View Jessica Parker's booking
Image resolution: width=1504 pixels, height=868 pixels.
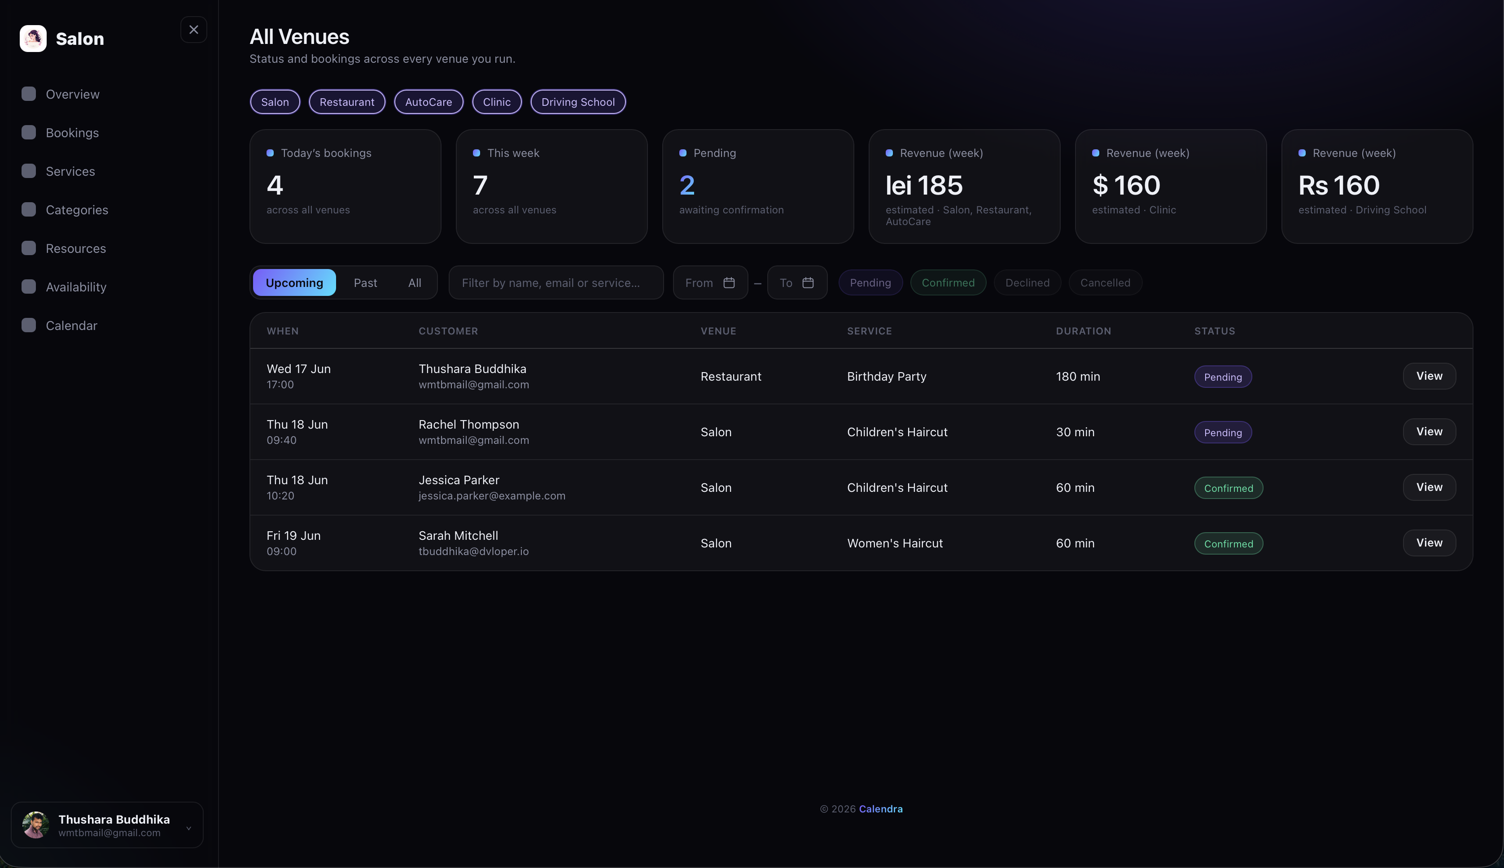[x=1430, y=487]
